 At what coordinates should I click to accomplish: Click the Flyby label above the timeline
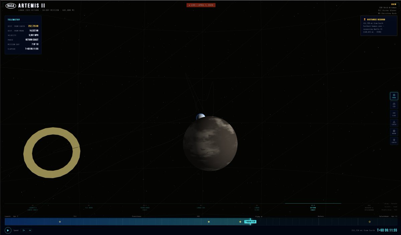pos(259,216)
